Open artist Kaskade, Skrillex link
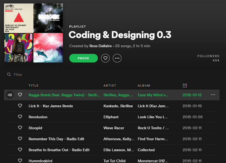 point(118,106)
